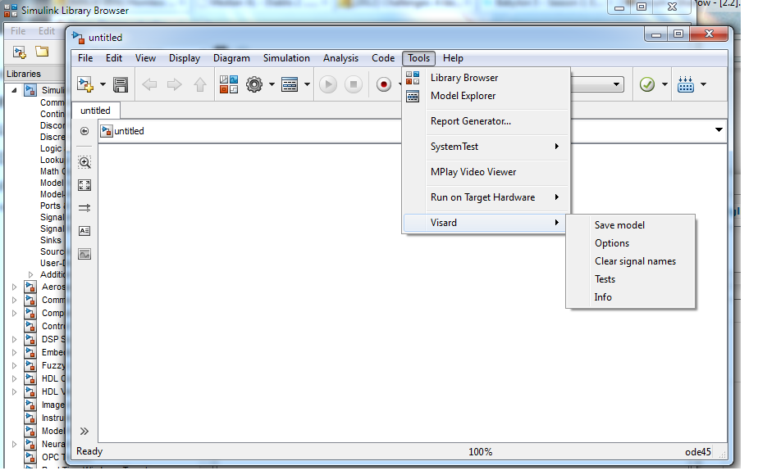Open the Simulation menu
The width and height of the screenshot is (758, 475).
click(x=286, y=58)
